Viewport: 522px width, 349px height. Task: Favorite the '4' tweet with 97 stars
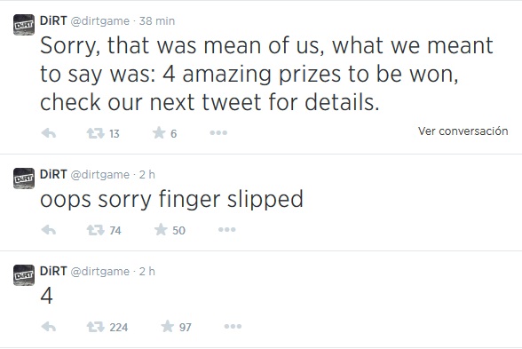(168, 327)
